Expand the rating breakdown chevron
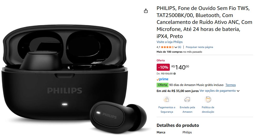This screenshot has height=136, width=258. (x=176, y=47)
